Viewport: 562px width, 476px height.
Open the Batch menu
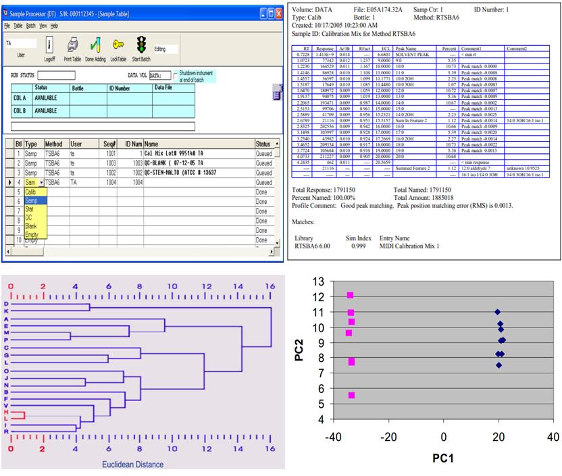(x=31, y=25)
